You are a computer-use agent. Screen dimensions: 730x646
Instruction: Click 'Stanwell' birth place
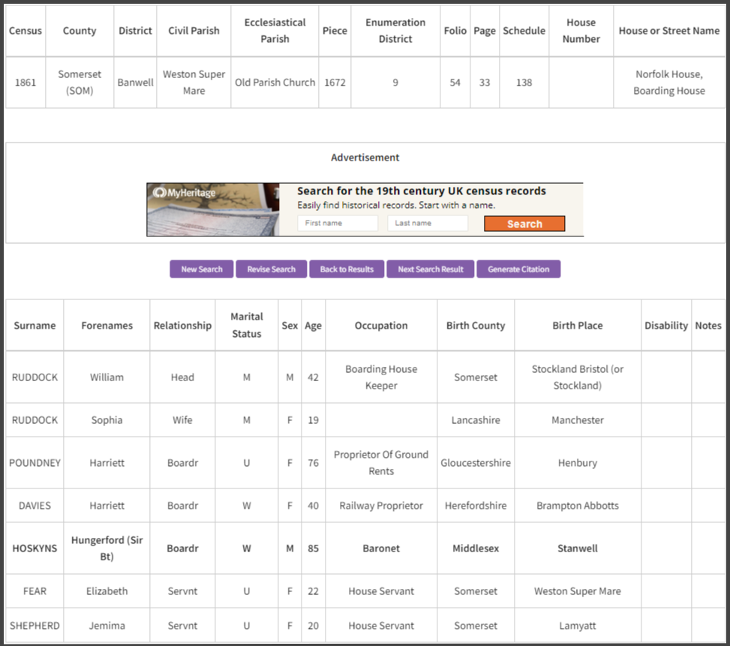578,548
